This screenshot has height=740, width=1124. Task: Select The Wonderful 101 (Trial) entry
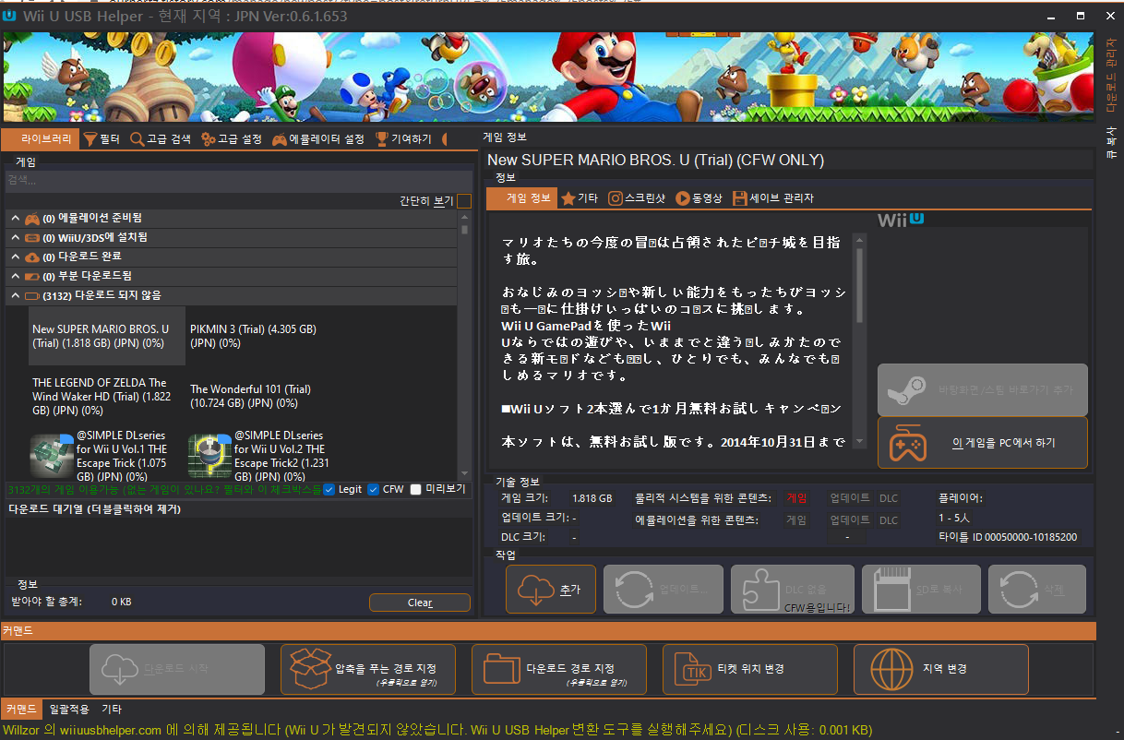pos(265,396)
